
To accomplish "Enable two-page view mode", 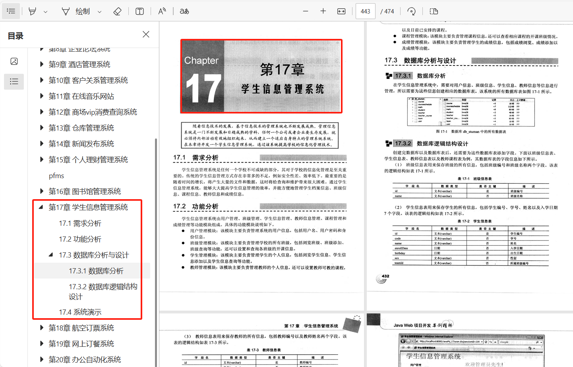I will pyautogui.click(x=434, y=11).
